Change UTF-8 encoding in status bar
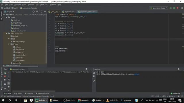Image resolution: width=184 pixels, height=103 pixels. click(165, 96)
